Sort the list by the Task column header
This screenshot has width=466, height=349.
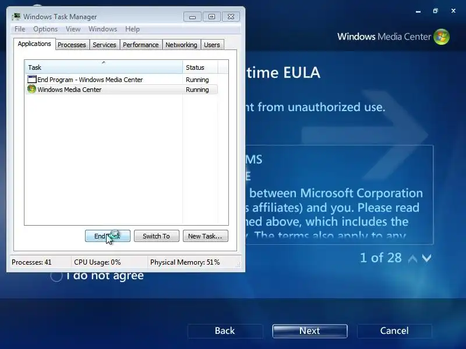click(x=104, y=67)
